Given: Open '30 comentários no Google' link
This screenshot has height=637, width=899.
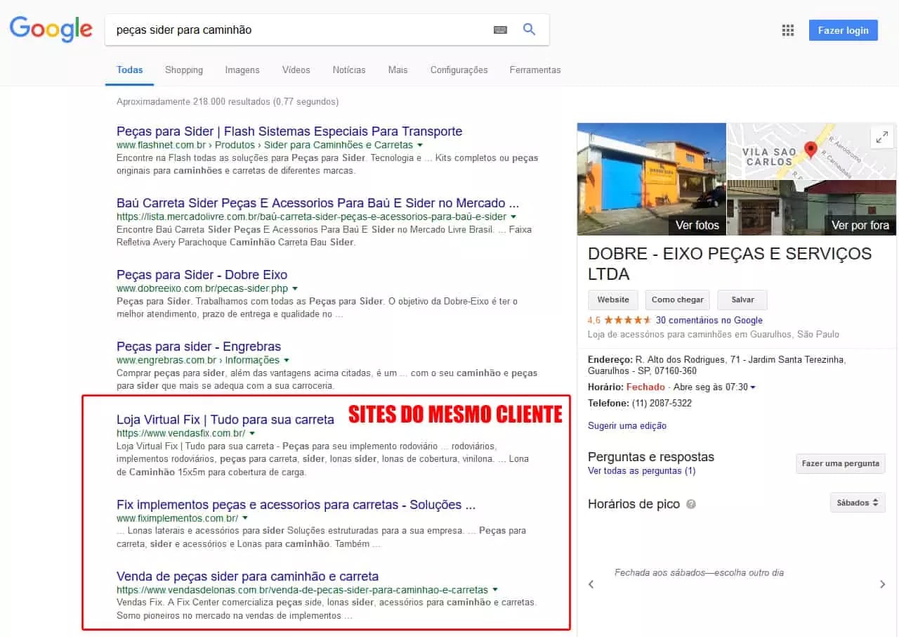Looking at the screenshot, I should [x=709, y=320].
